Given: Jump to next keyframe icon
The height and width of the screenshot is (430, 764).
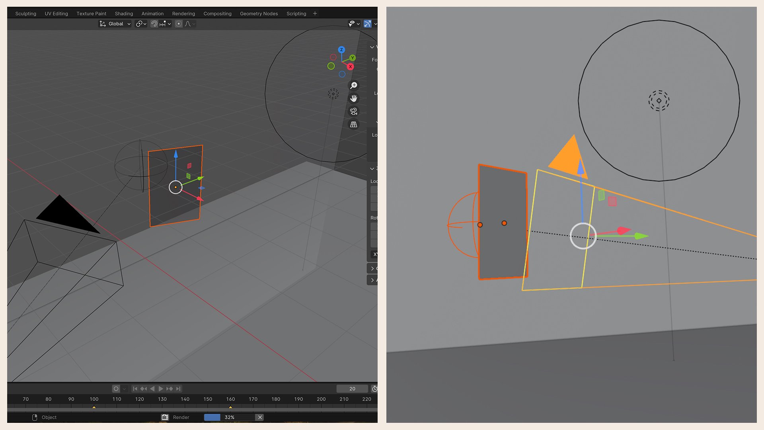Looking at the screenshot, I should click(x=170, y=389).
